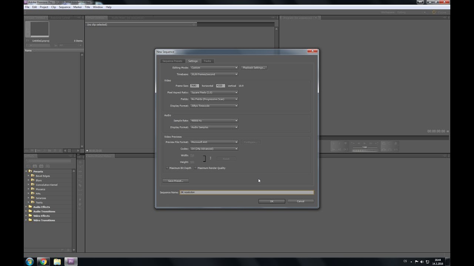The width and height of the screenshot is (474, 266).
Task: Click the Video Effects folder icon
Action: [x=30, y=216]
